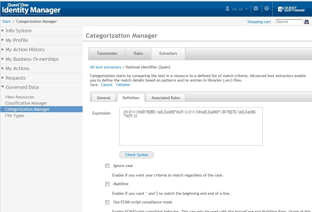Click the Quest Software logo

(x=292, y=9)
